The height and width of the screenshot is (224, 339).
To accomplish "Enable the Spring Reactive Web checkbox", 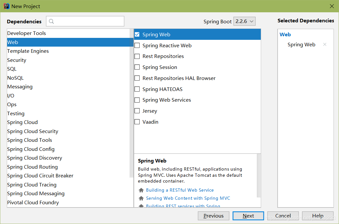I will click(x=137, y=45).
